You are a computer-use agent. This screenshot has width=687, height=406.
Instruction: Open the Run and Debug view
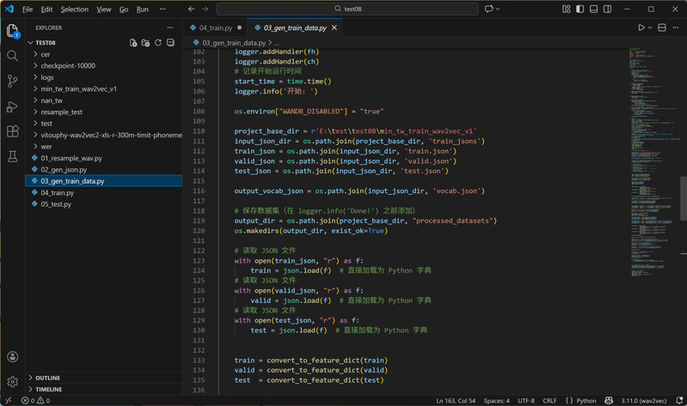pos(12,106)
